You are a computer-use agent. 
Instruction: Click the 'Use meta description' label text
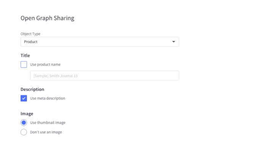pyautogui.click(x=48, y=98)
